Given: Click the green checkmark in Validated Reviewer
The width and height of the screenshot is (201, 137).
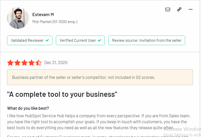Looking at the screenshot, I should (47, 40).
